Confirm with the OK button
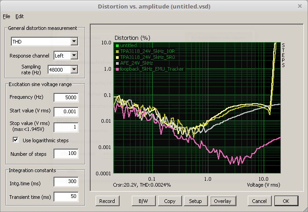Viewport: 308px width, 212px height. 286,201
